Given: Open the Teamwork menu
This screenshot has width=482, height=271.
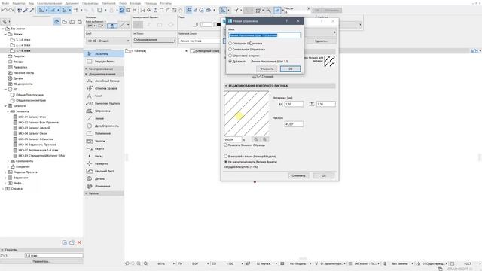Looking at the screenshot, I should tap(108, 3).
